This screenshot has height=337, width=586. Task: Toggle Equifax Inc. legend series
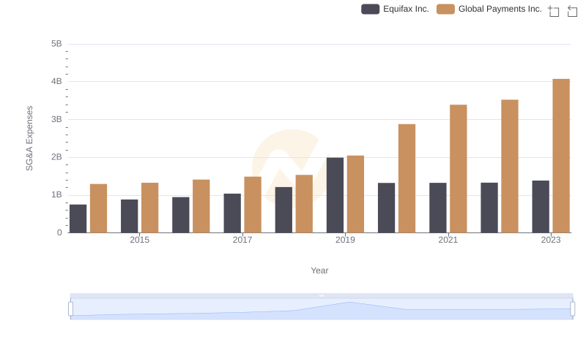[395, 9]
